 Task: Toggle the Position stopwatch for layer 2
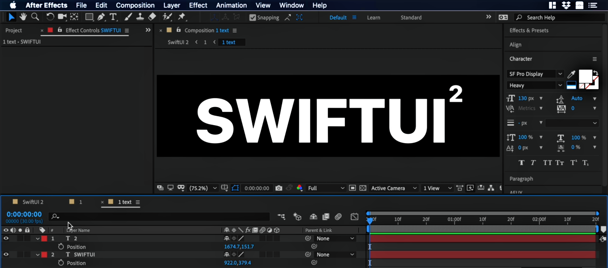61,247
